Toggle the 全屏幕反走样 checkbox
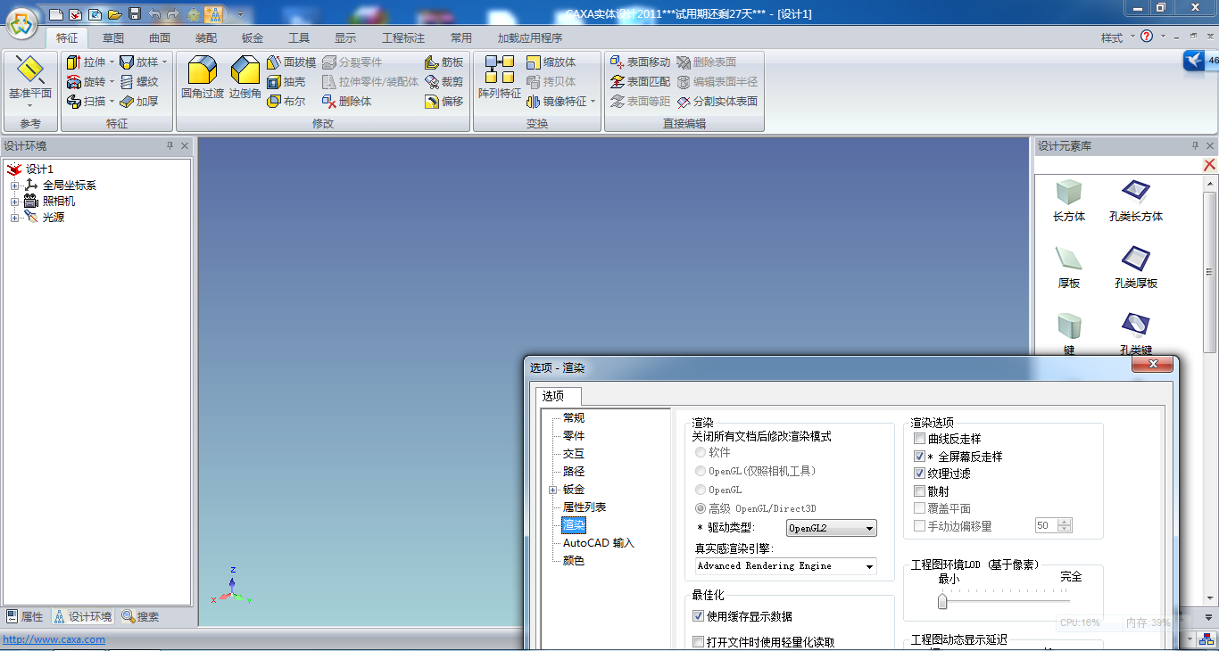Viewport: 1219px width, 651px height. [x=920, y=456]
